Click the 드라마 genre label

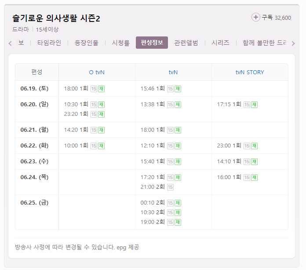[x=21, y=29]
